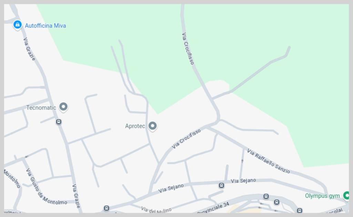This screenshot has width=353, height=217.
Task: Open the Tecnomatic text label
Action: (41, 108)
